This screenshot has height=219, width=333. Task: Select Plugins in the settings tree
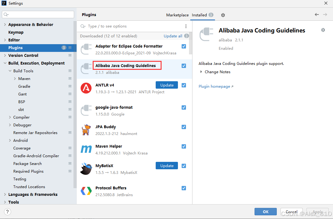(38, 48)
